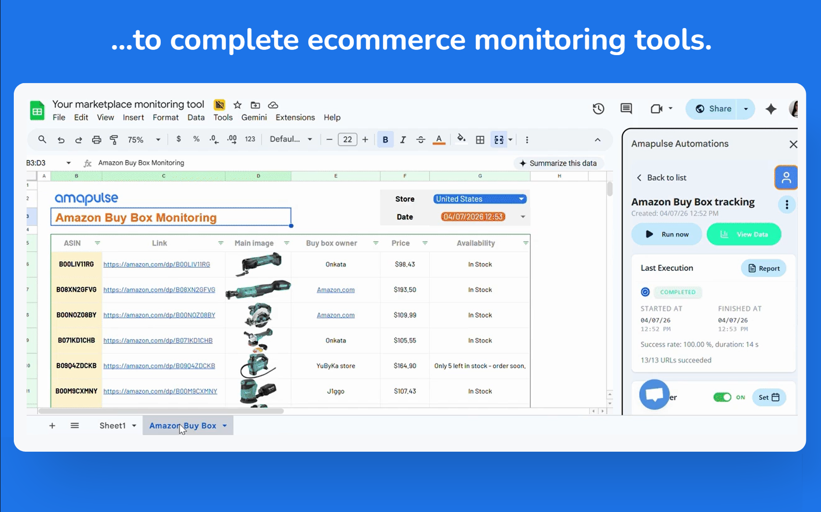The image size is (821, 512).
Task: Open Amazon.com link in B00NOZ08BY row
Action: click(x=336, y=315)
